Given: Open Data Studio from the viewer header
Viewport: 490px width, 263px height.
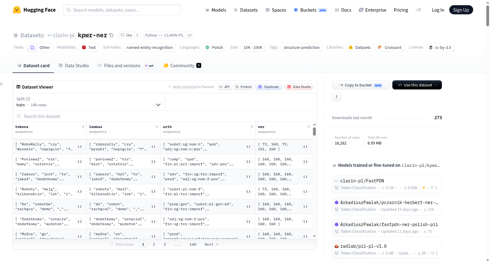Looking at the screenshot, I should (x=299, y=87).
